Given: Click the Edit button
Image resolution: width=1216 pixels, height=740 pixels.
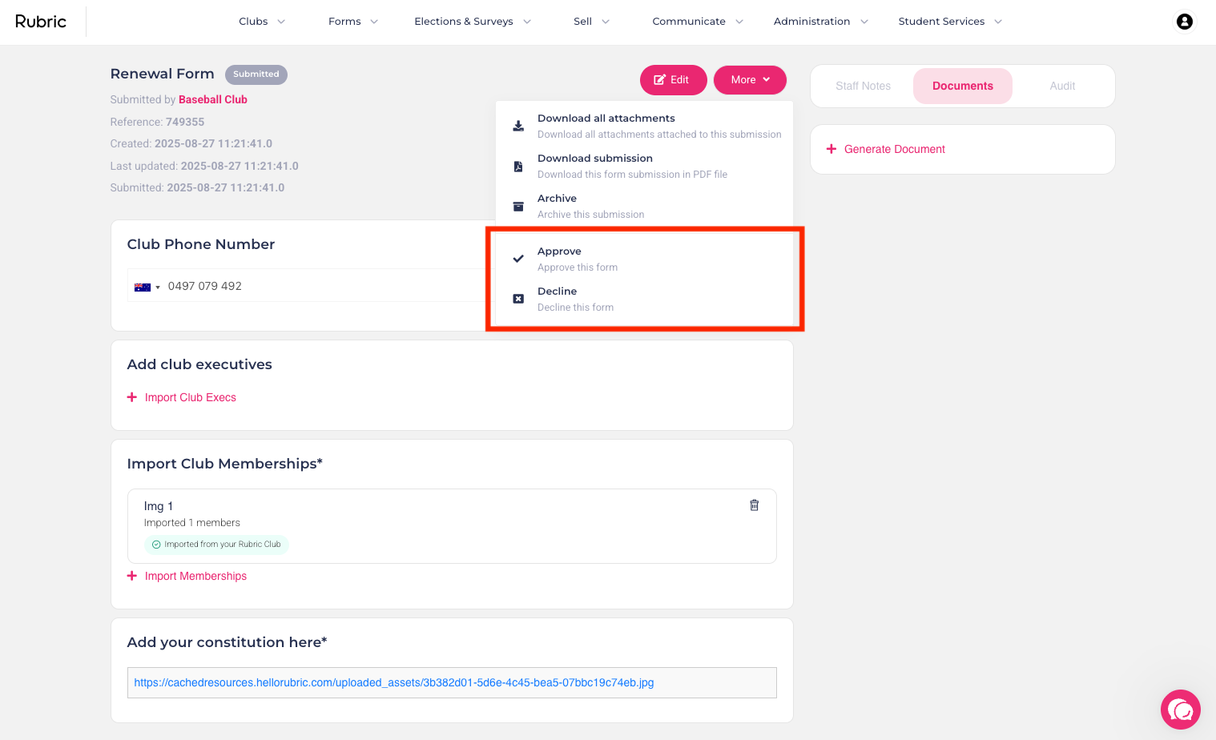Looking at the screenshot, I should 673,79.
